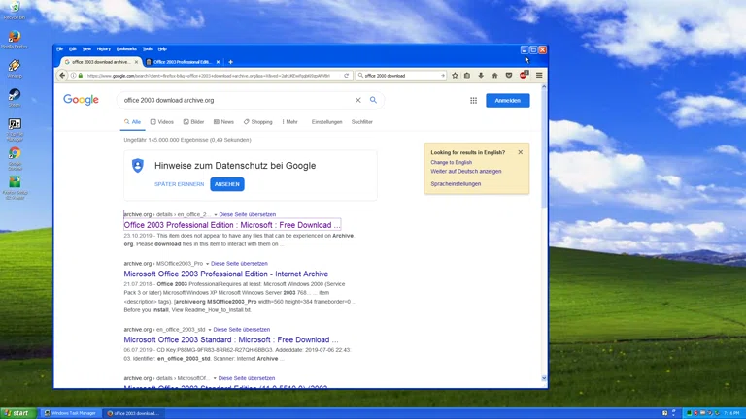Screen dimensions: 746x419
Task: Open the 7-Zip File Manager desktop shortcut
Action: click(x=15, y=130)
